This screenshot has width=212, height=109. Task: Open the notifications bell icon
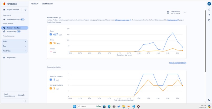coord(209,10)
